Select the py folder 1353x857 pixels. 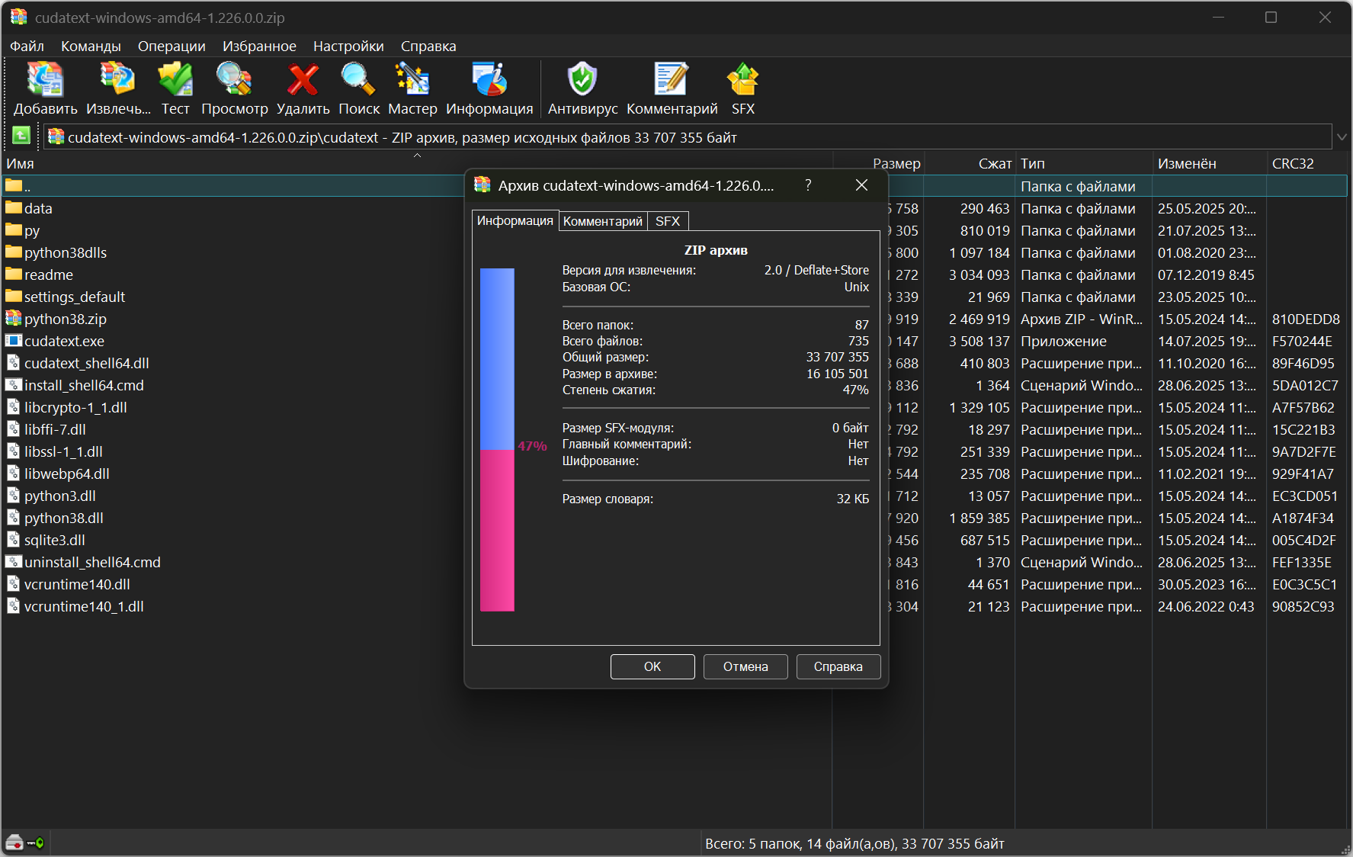click(x=32, y=230)
